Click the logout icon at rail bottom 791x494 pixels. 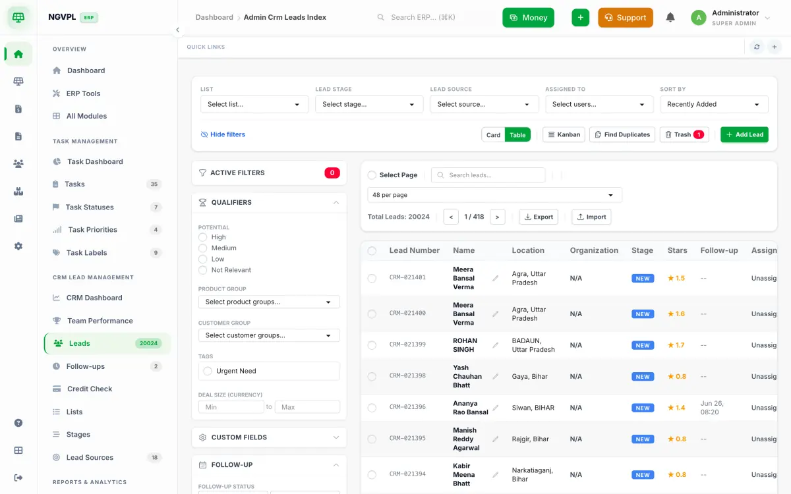click(18, 478)
